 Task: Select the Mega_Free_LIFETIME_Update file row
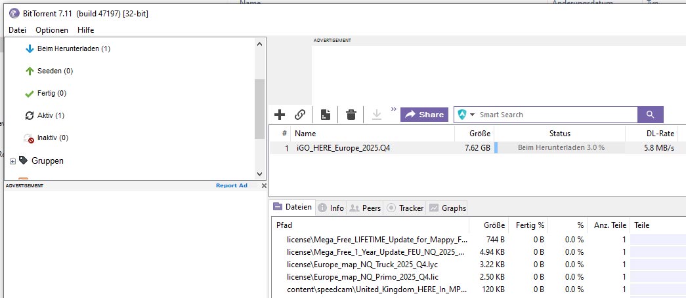(x=479, y=240)
